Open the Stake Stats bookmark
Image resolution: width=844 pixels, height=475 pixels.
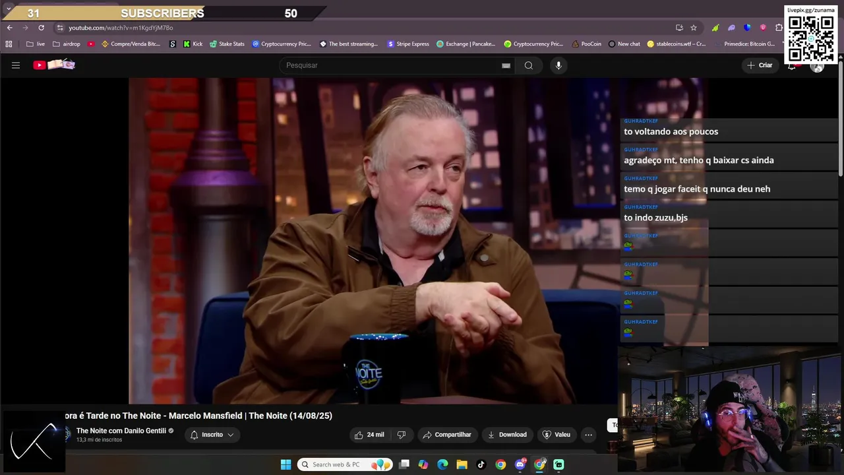click(227, 44)
